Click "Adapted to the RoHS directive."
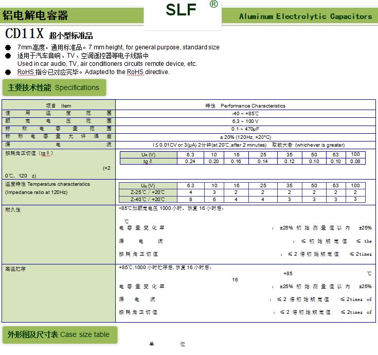Screen dimensions: 378x355 coord(127,72)
